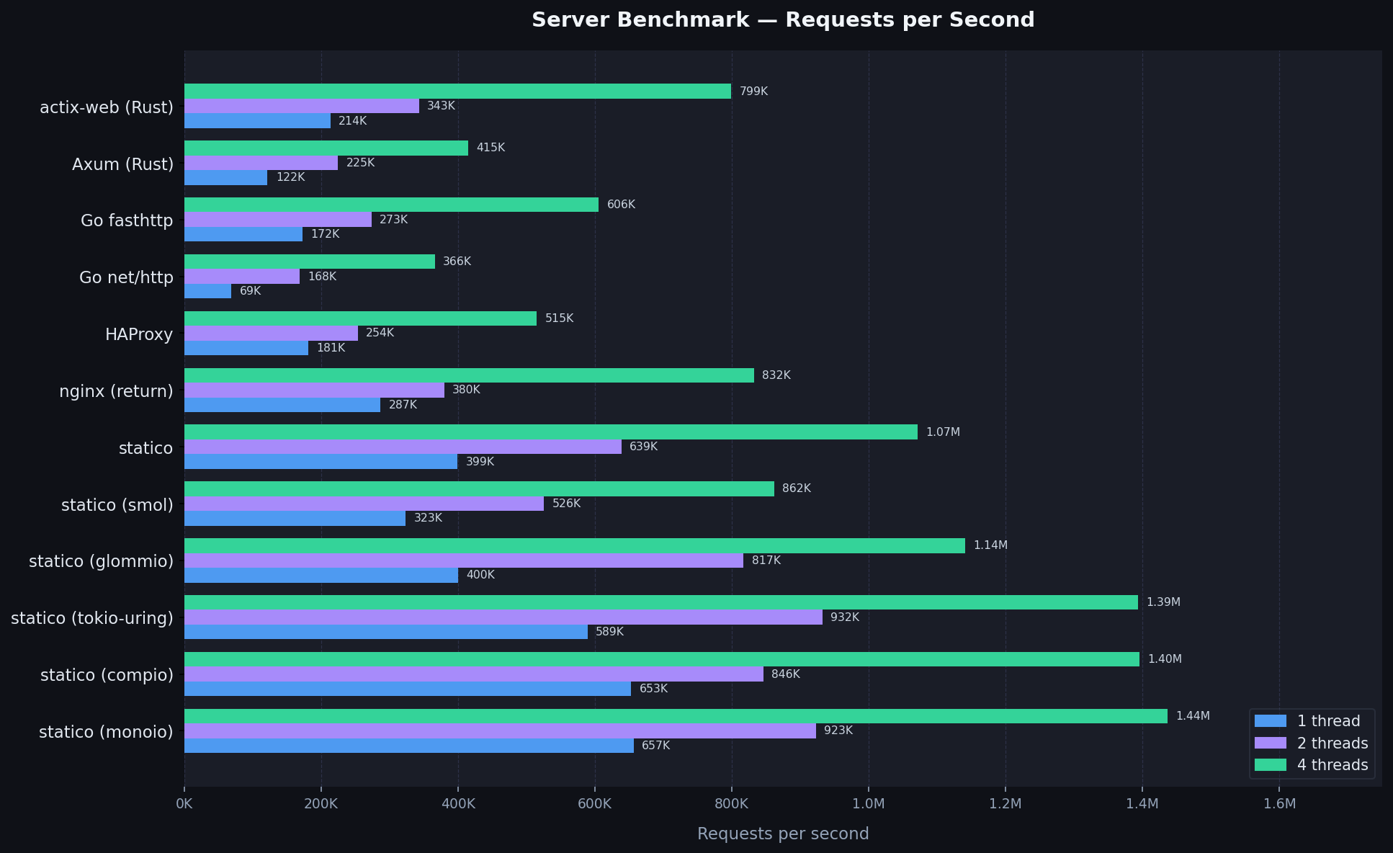Click the HAProxy category label
The image size is (1393, 853).
coord(139,334)
